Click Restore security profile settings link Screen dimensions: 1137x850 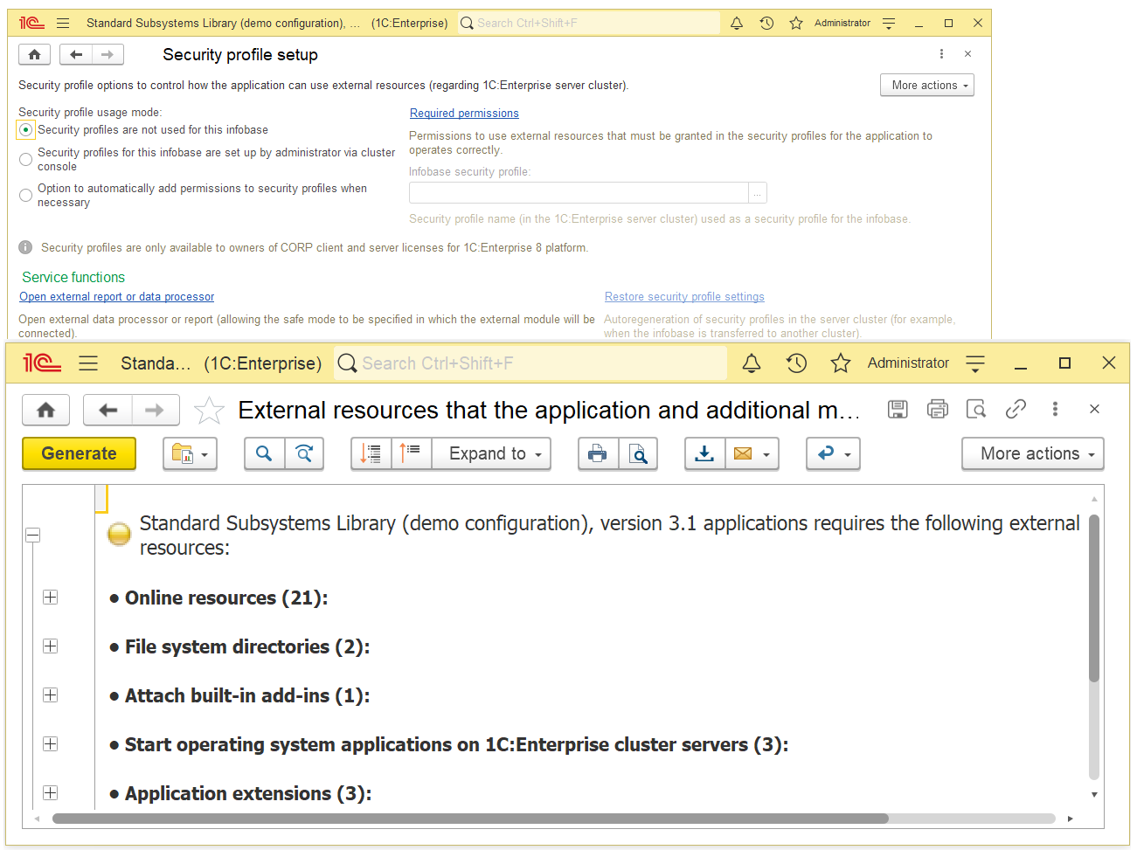[x=684, y=297]
